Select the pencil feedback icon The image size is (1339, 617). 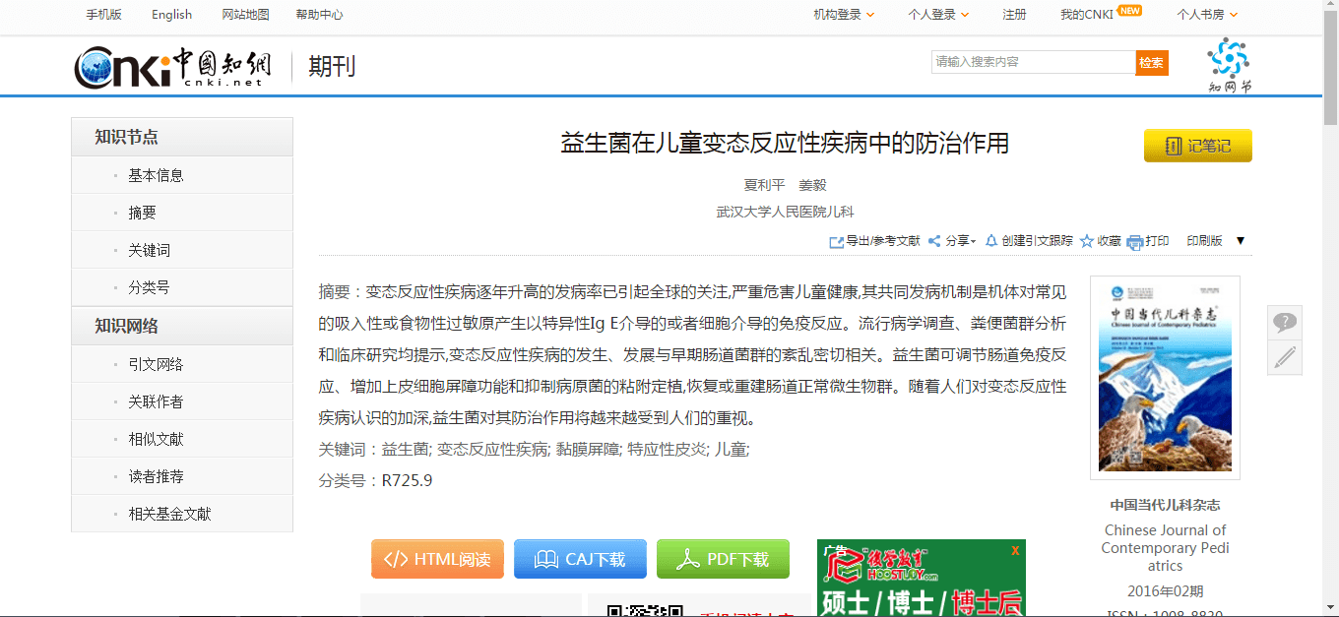point(1284,357)
